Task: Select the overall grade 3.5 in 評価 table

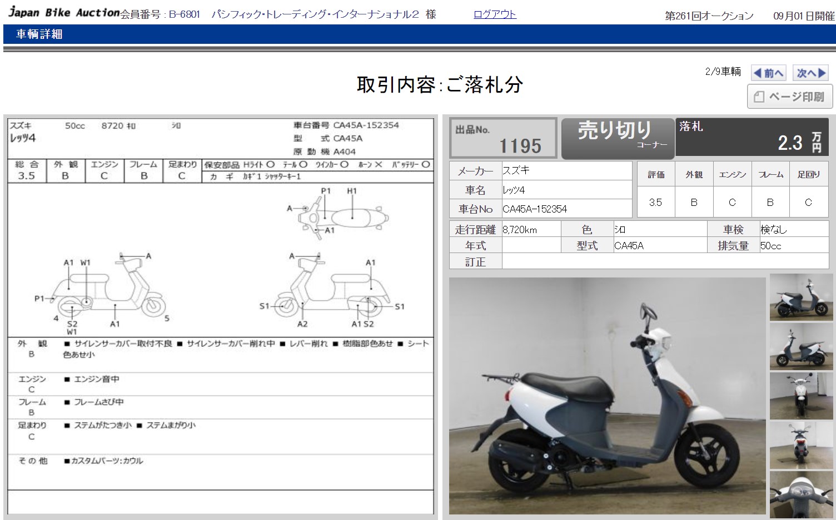Action: tap(655, 202)
